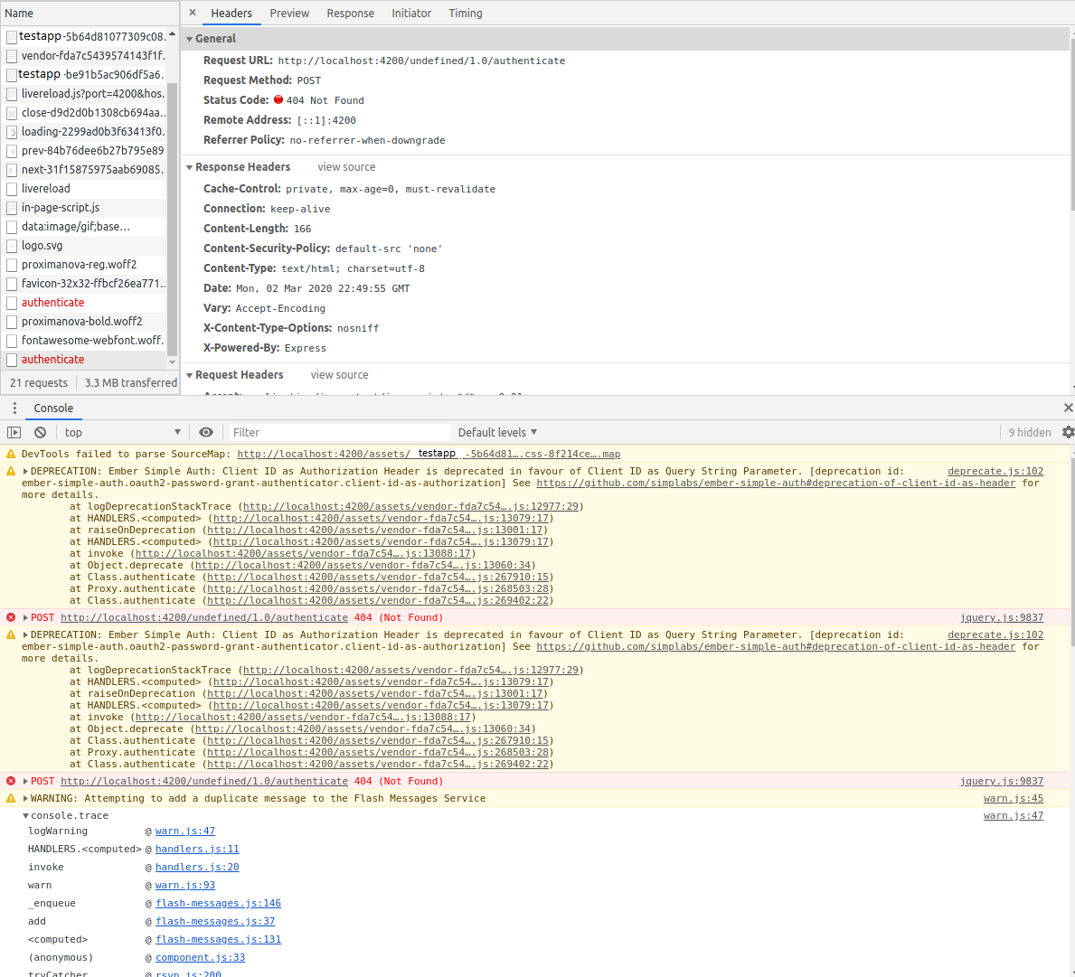Select the data:image/gif;base request
The image size is (1075, 977).
[x=84, y=227]
